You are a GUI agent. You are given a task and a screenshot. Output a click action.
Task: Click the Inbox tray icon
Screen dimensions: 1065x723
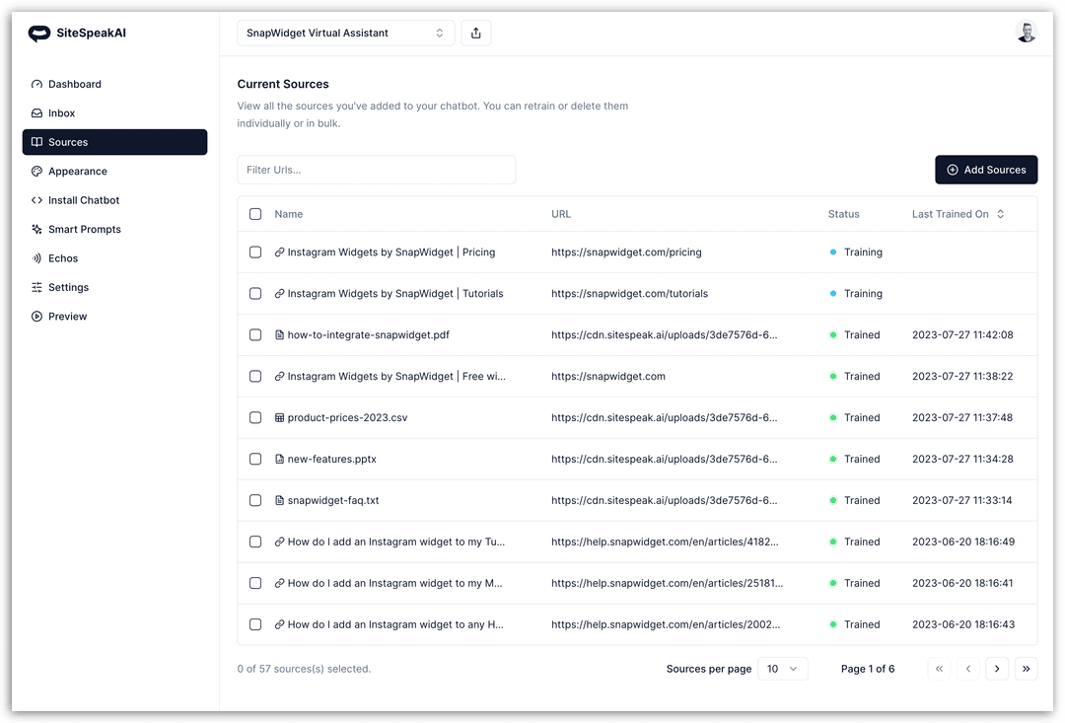[36, 113]
